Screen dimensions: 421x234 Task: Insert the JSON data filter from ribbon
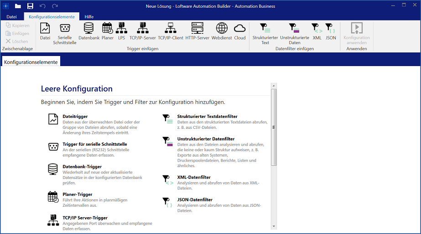(331, 31)
